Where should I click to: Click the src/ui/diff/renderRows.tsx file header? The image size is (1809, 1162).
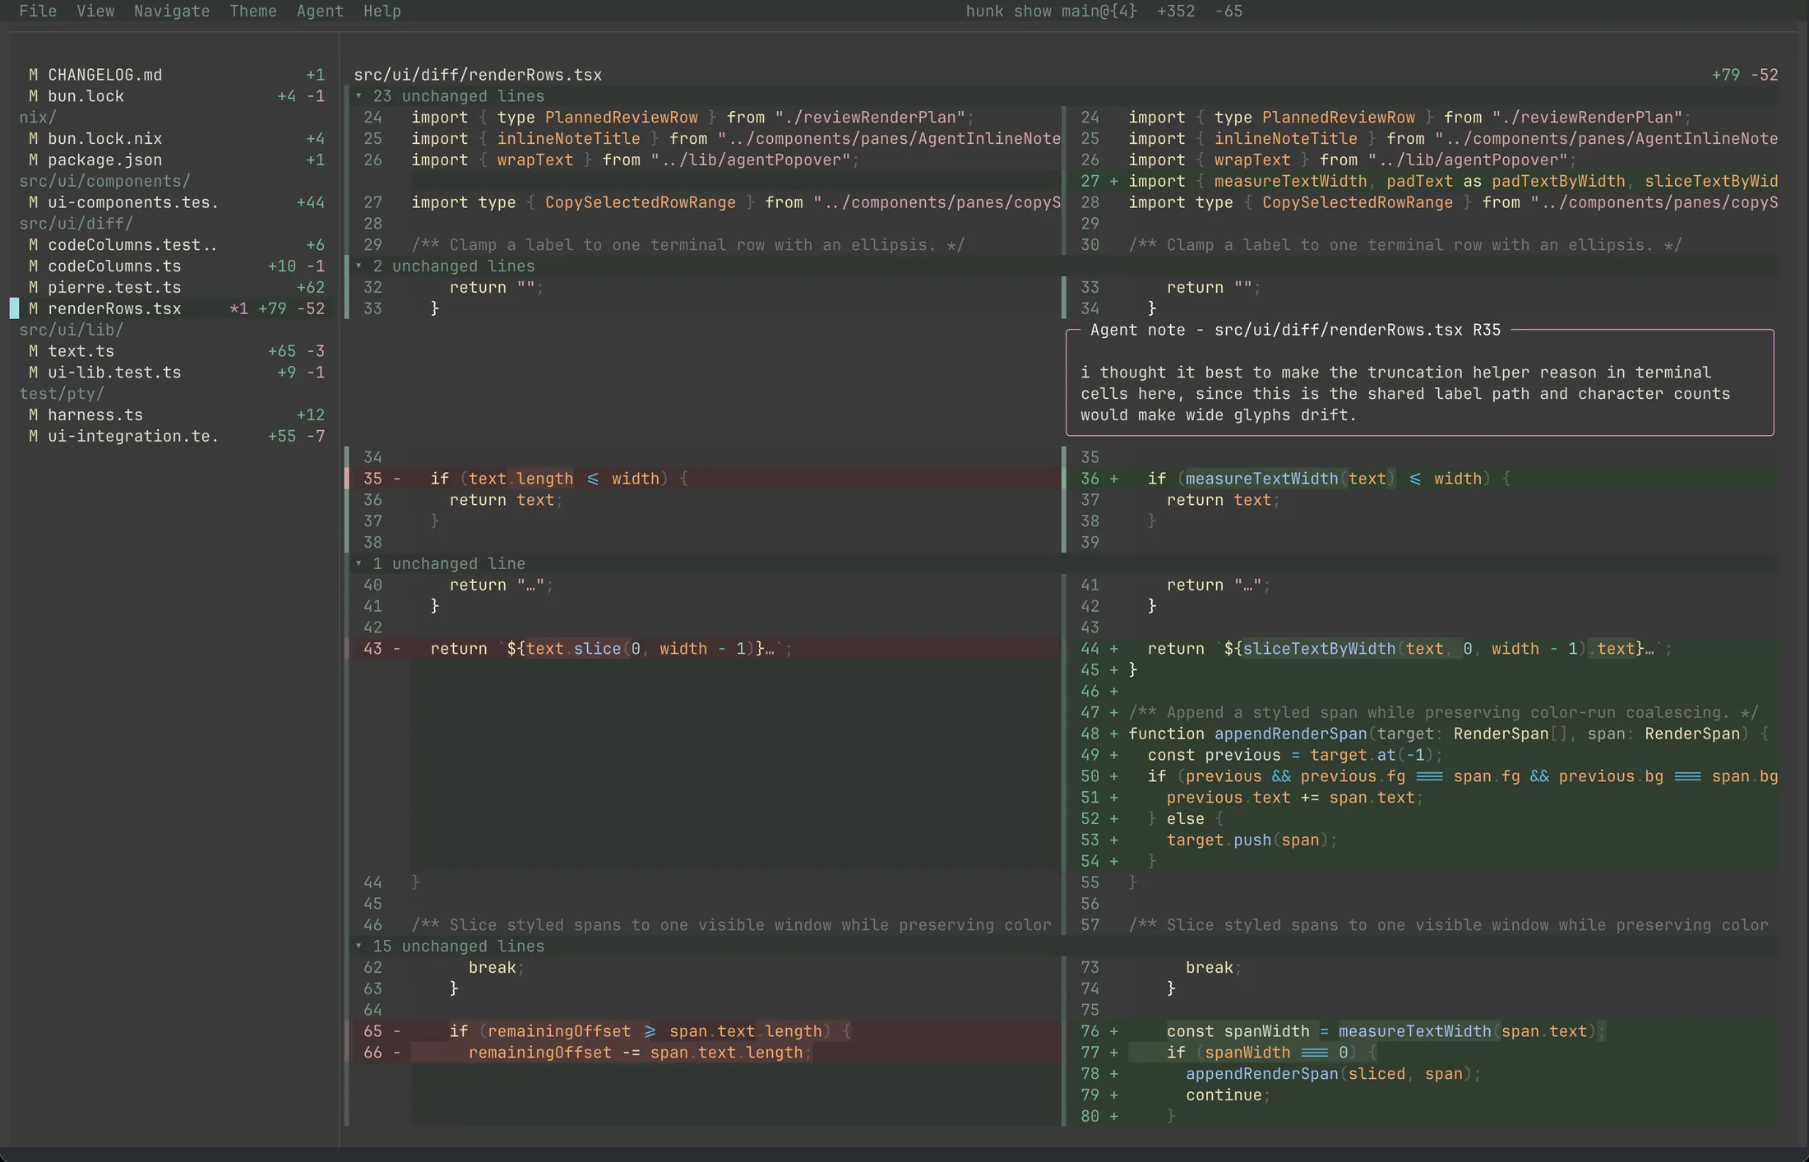click(x=478, y=75)
